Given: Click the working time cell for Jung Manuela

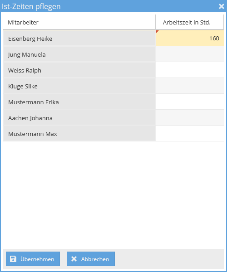Looking at the screenshot, I should click(189, 54).
